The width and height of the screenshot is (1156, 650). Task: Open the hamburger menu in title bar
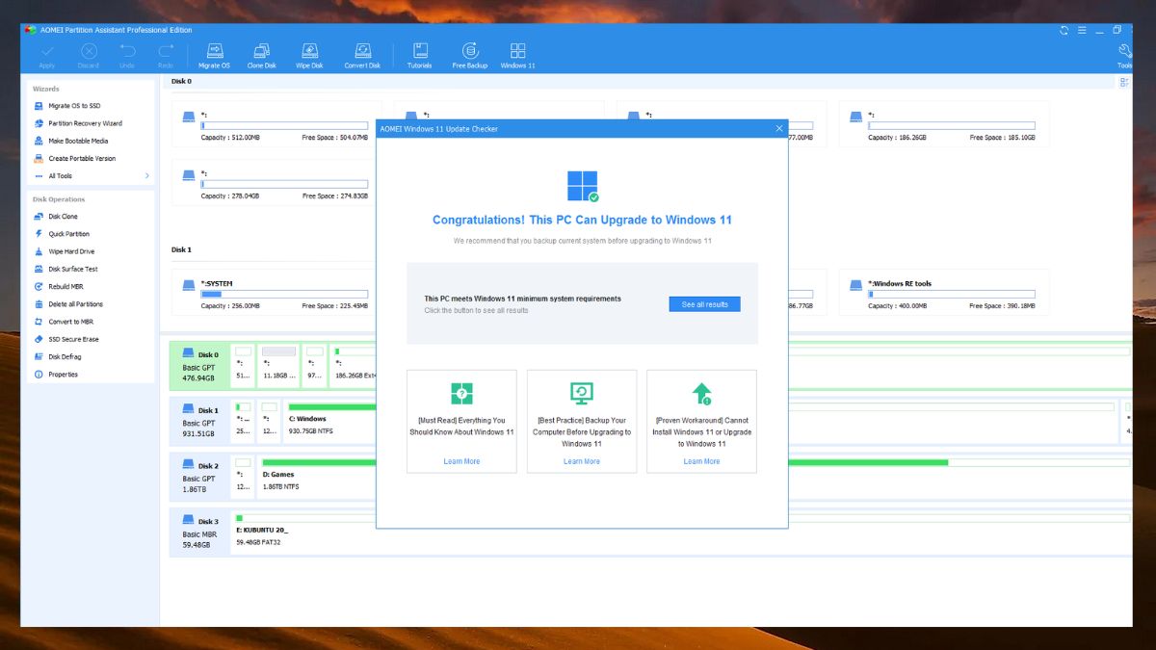[1082, 30]
